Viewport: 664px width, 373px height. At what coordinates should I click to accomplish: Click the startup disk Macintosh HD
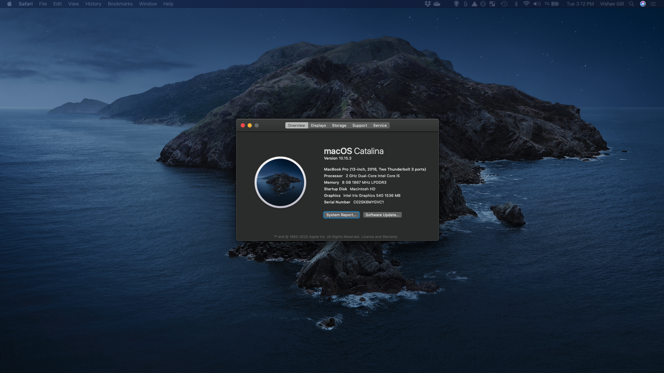click(x=362, y=189)
